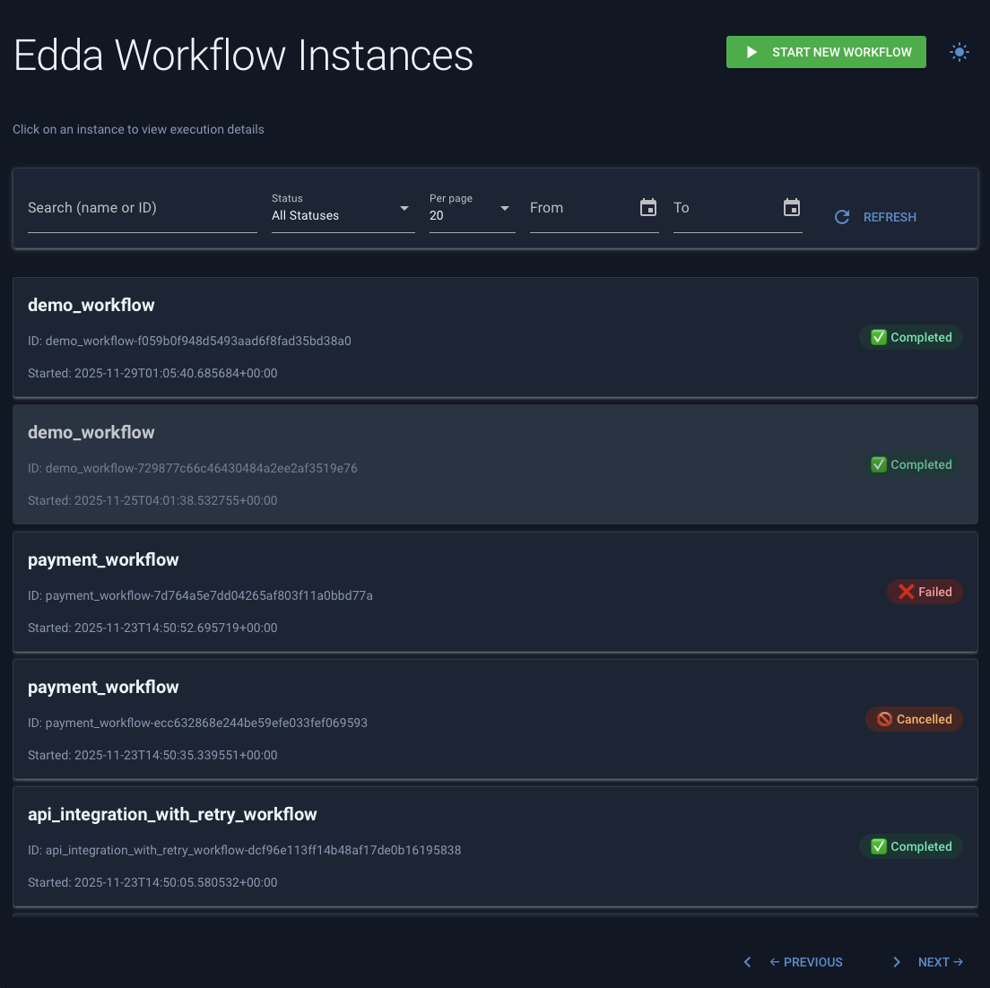Click the left chevron pagination icon
Viewport: 990px width, 988px height.
click(x=747, y=962)
